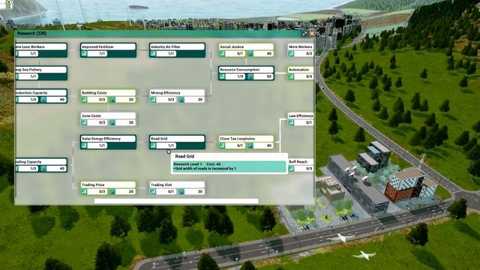Select the Industry Air Filter research title
Screen dimensions: 480x270
point(165,46)
